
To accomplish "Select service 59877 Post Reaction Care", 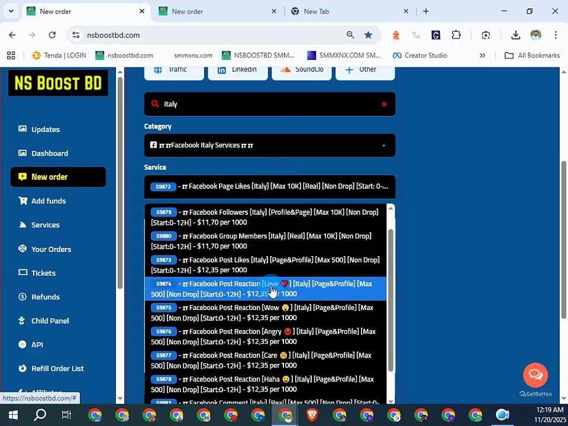I will click(x=266, y=360).
